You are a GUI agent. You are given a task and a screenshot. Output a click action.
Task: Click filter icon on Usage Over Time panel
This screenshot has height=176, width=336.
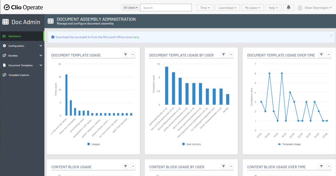[321, 55]
